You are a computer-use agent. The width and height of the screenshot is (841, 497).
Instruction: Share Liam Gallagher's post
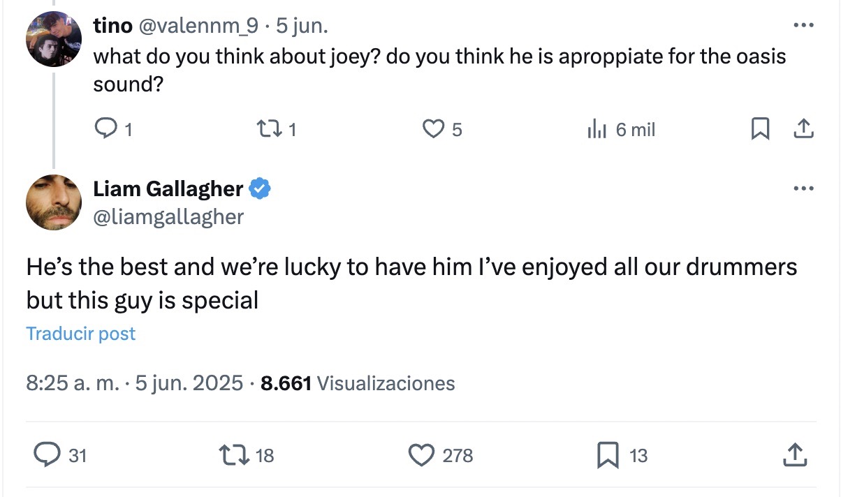point(795,455)
